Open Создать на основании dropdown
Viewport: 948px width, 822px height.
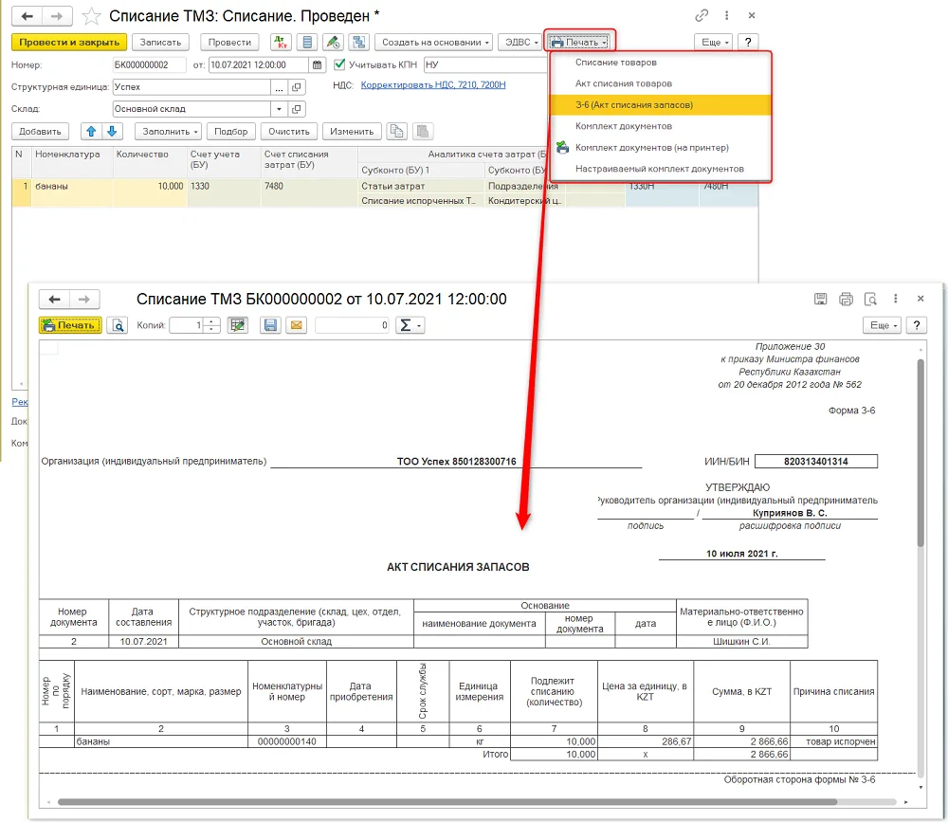coord(434,43)
